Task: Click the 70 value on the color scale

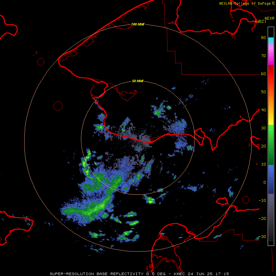Action: point(263,56)
